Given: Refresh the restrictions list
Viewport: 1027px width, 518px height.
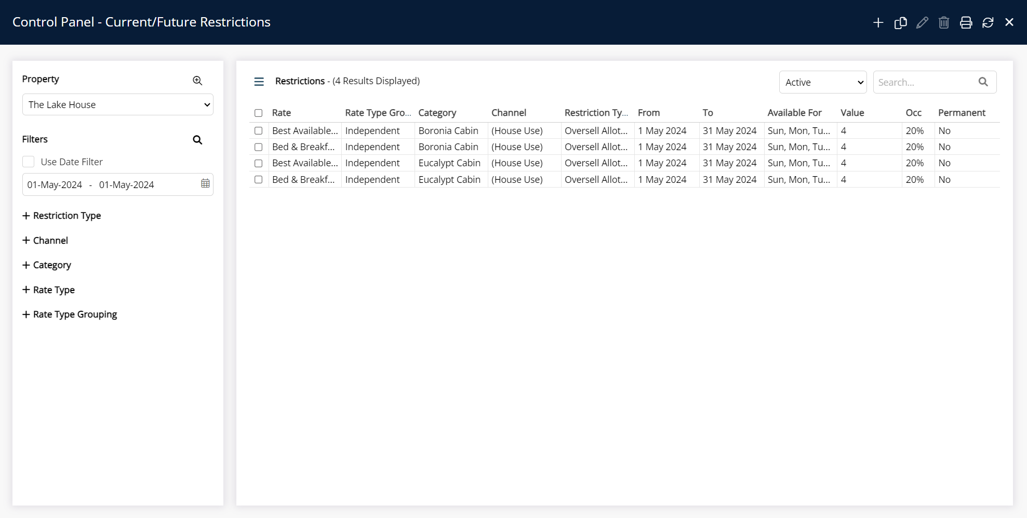Looking at the screenshot, I should coord(988,22).
